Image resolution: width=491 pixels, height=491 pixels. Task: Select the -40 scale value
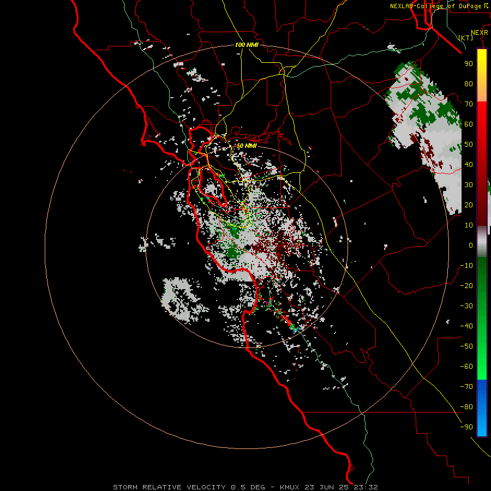tap(466, 326)
